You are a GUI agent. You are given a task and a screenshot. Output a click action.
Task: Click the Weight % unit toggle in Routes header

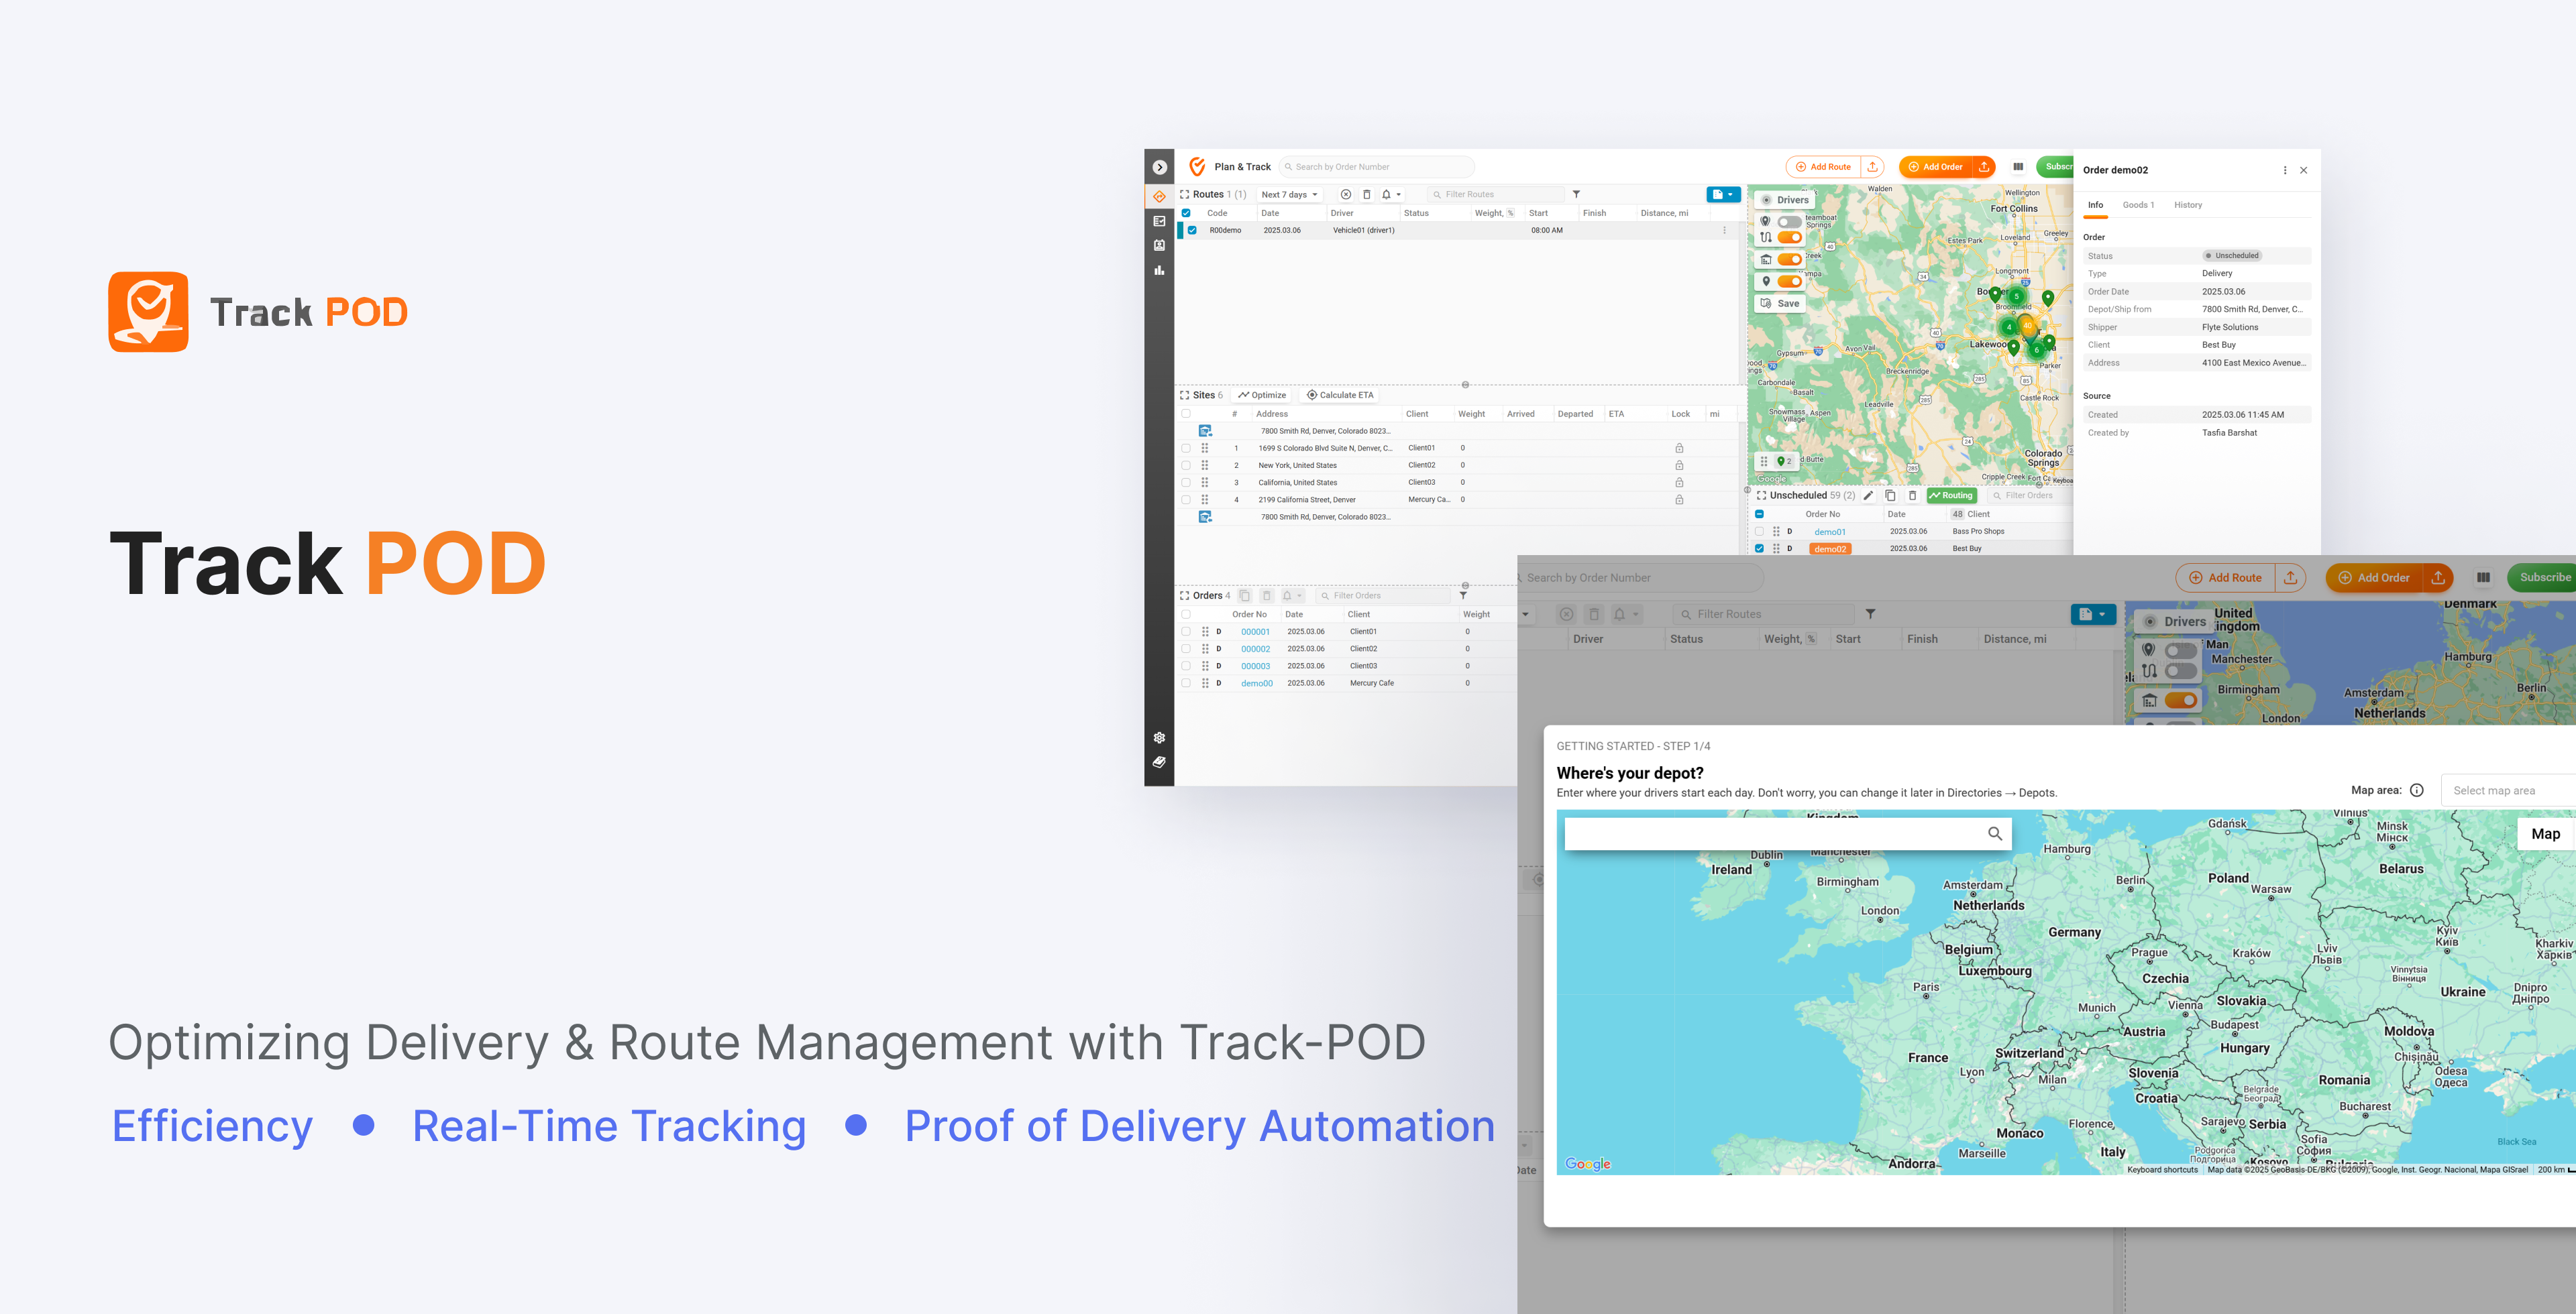pos(1510,213)
